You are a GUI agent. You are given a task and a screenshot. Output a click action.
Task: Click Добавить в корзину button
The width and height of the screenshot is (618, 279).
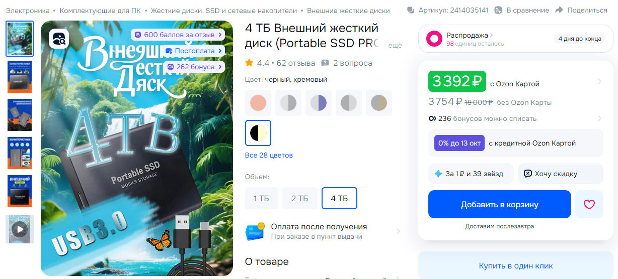500,204
